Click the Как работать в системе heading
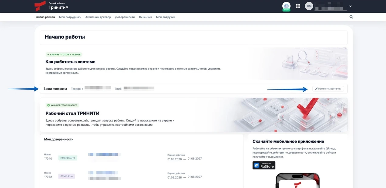Viewport: 386px width, 188px height. (70, 62)
